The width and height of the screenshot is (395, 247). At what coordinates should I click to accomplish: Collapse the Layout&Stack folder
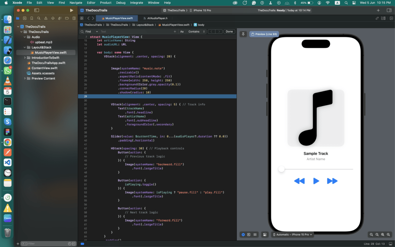coord(25,47)
